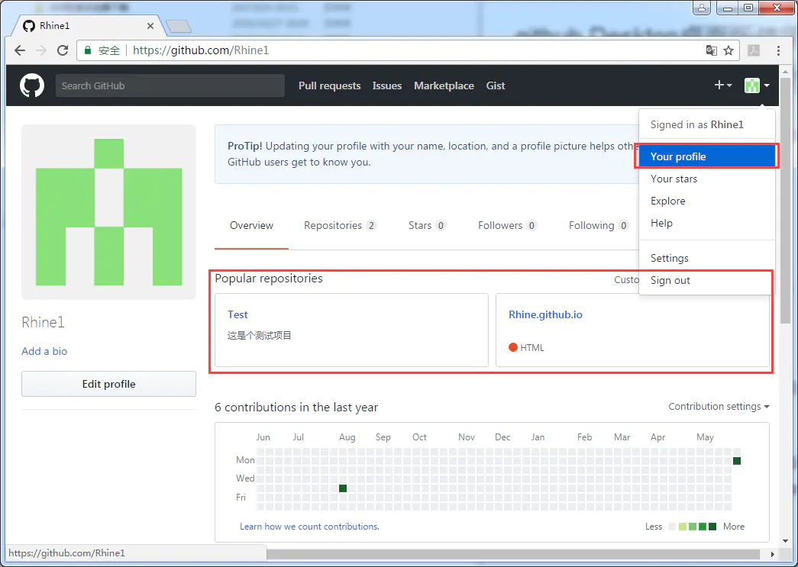Expand the plus create-new dropdown
This screenshot has width=798, height=567.
point(722,85)
